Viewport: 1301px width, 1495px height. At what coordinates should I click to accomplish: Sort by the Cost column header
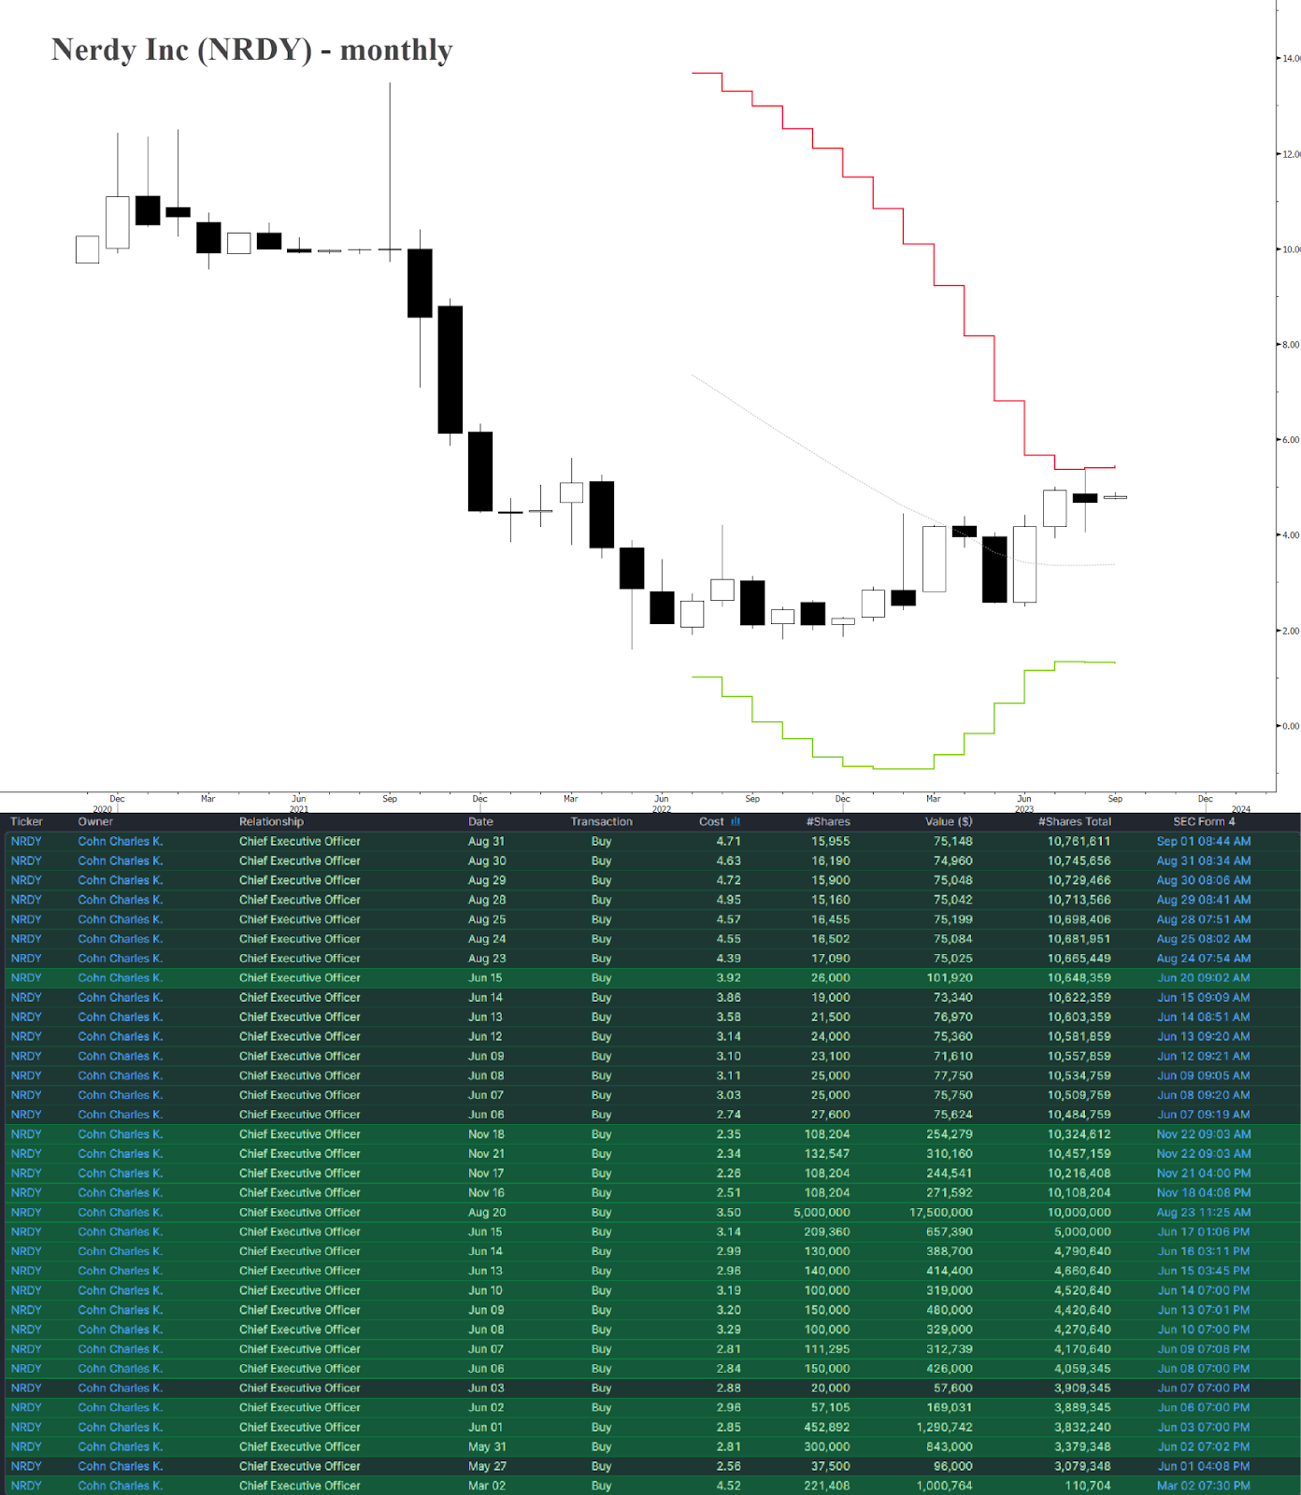(x=711, y=822)
